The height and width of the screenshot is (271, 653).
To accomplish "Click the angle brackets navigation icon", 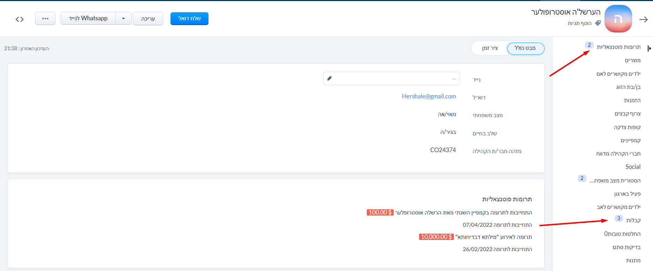I will point(20,19).
